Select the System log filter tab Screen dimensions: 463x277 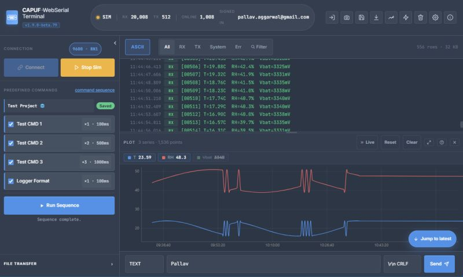[x=218, y=47]
